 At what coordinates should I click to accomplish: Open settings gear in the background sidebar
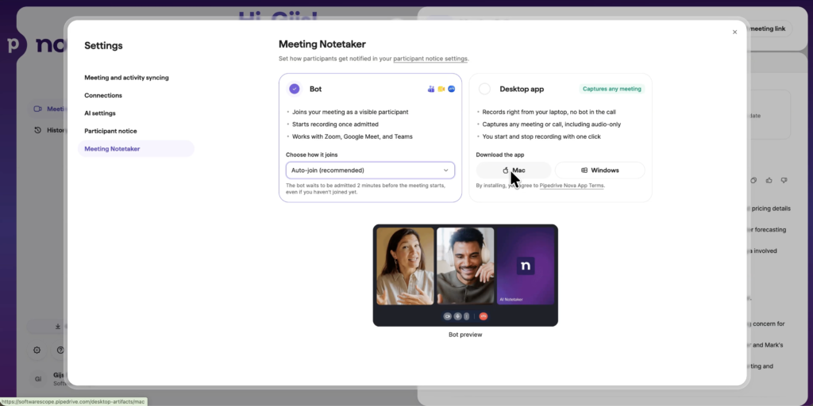(37, 350)
